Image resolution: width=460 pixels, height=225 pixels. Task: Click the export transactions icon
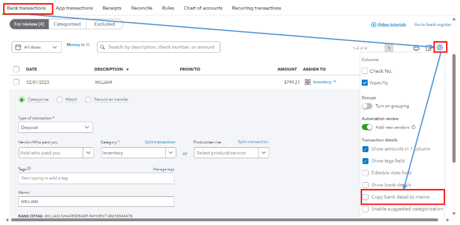point(429,48)
